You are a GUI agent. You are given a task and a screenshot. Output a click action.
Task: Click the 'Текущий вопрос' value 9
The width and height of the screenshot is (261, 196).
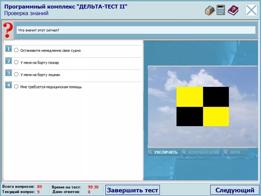(38, 192)
